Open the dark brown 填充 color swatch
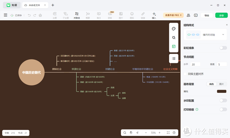 coord(222,91)
